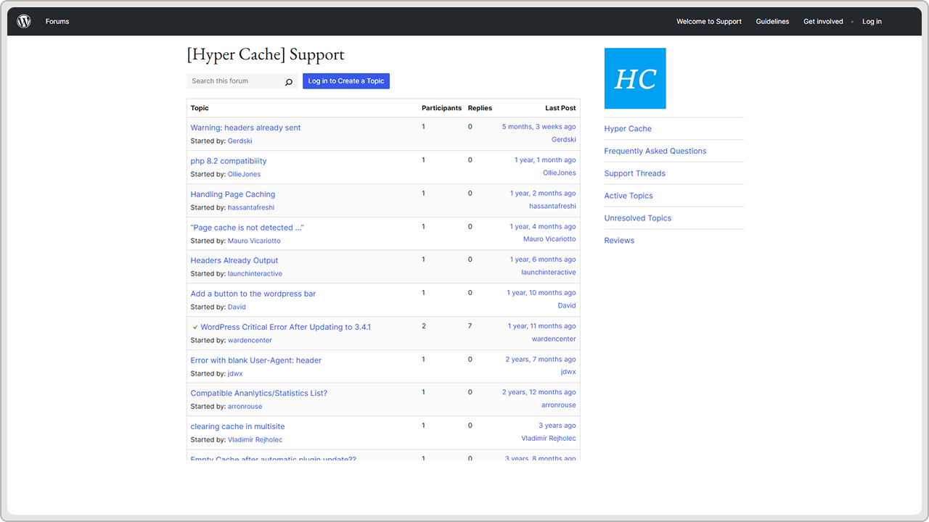Screen dimensions: 929x522
Task: Go to Welcome to Support
Action: pyautogui.click(x=709, y=22)
